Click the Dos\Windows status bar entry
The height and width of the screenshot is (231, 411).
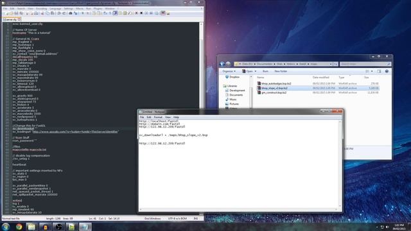click(153, 218)
